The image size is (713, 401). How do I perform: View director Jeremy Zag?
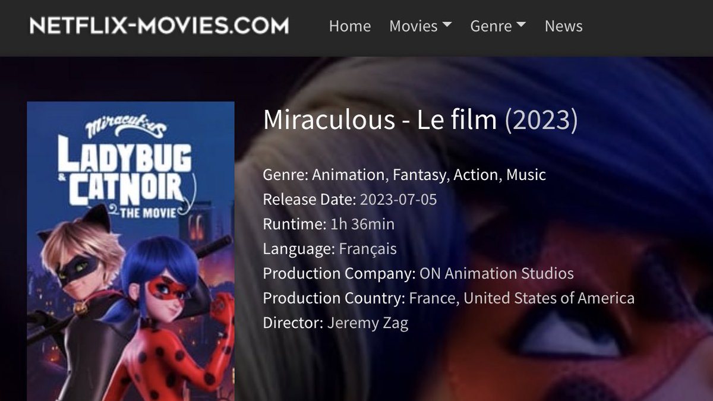coord(368,323)
